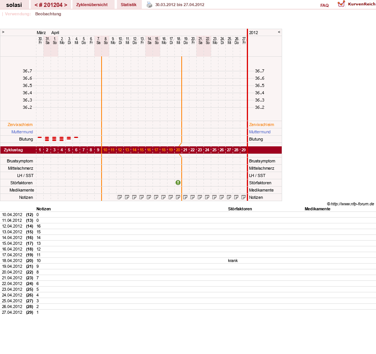376x354 pixels.
Task: Click notes row dated 22.04.2012
Action: coord(188,284)
